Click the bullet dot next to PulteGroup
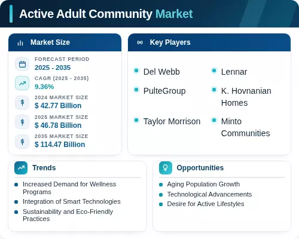299x239 pixels. (136, 90)
